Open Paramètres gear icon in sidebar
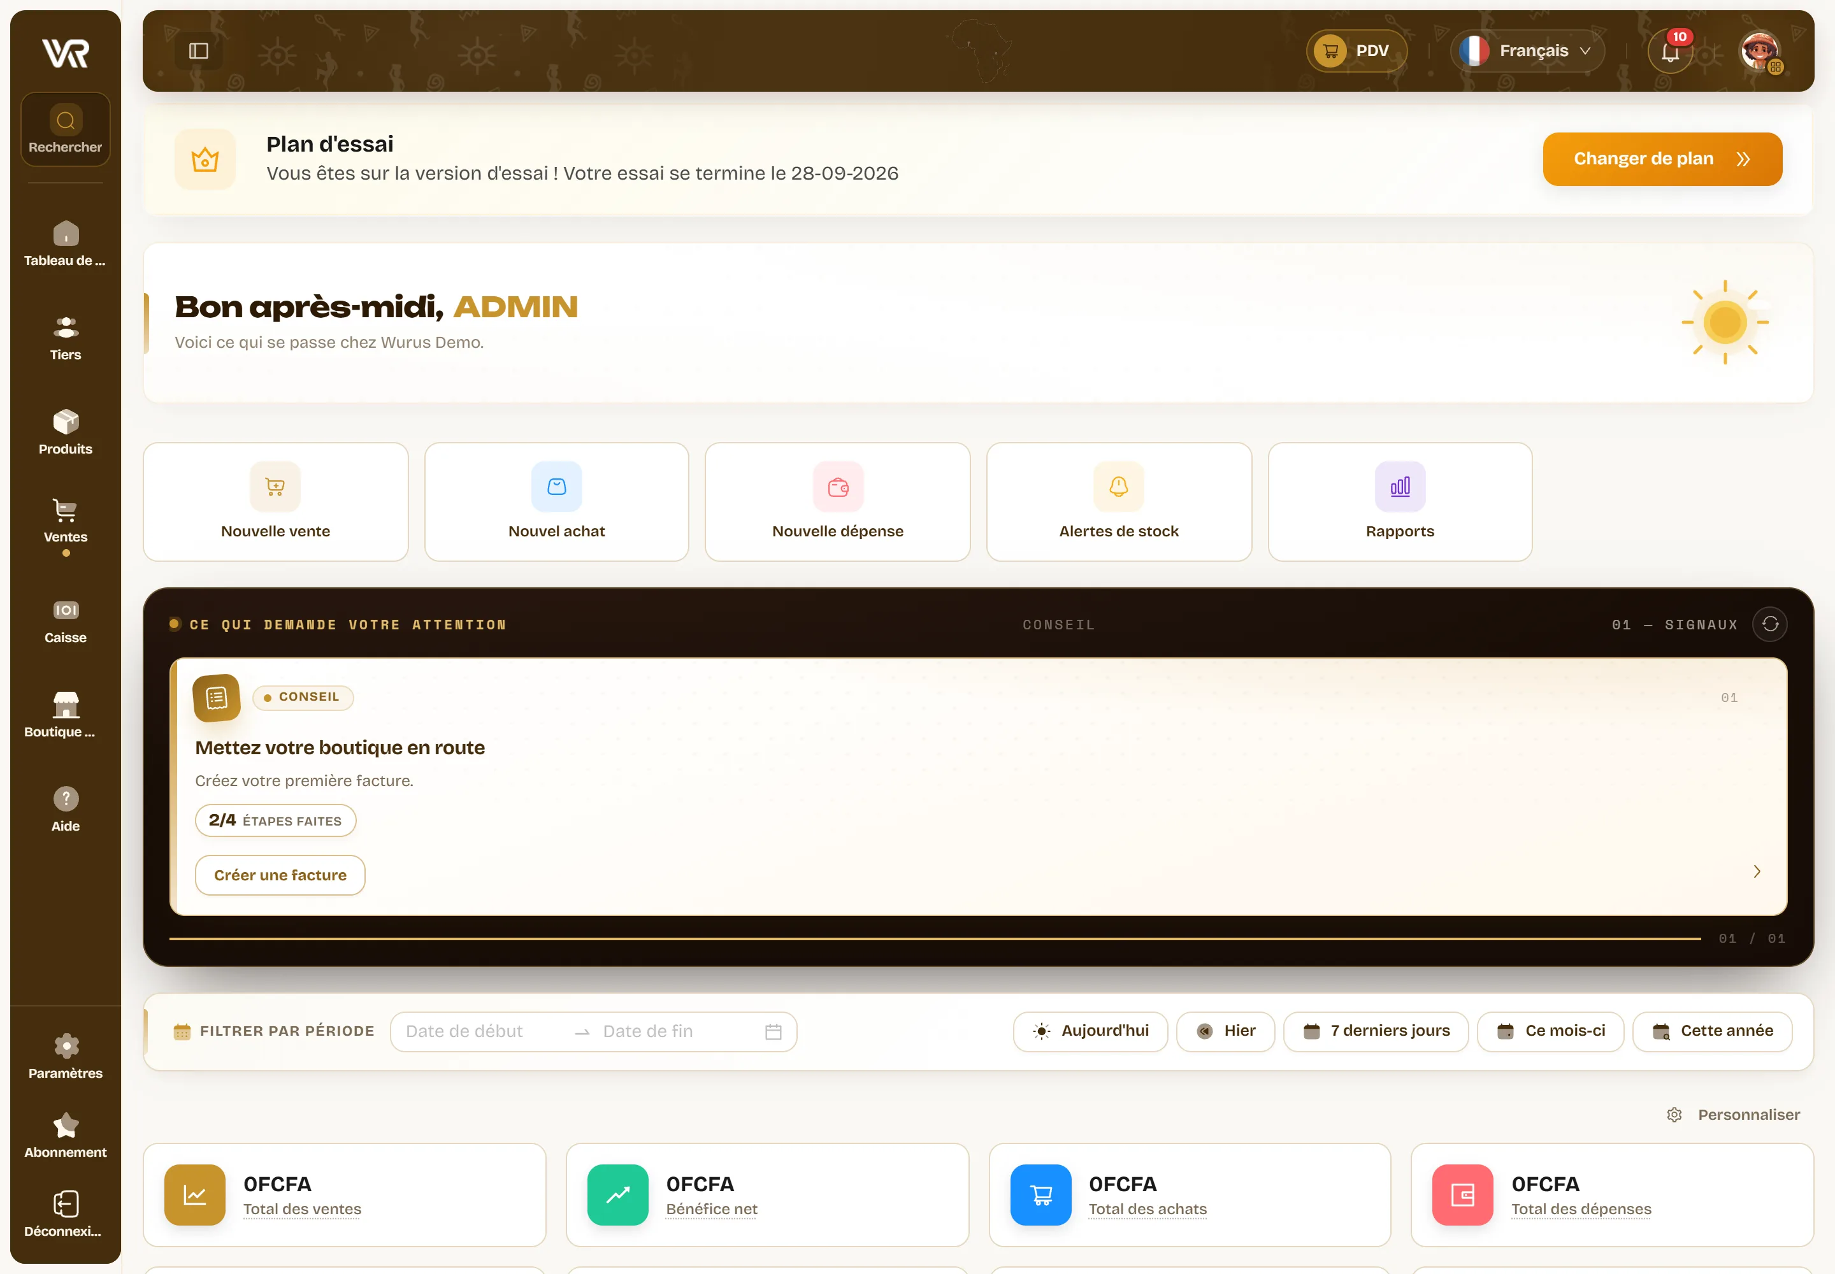The width and height of the screenshot is (1835, 1274). (x=66, y=1046)
